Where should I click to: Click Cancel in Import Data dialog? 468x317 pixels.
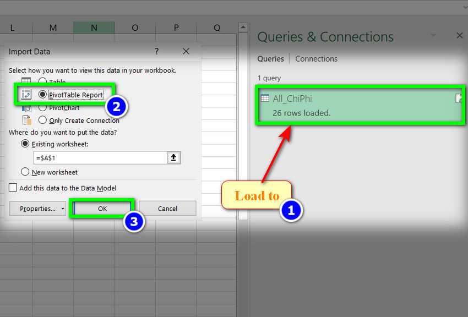(167, 209)
